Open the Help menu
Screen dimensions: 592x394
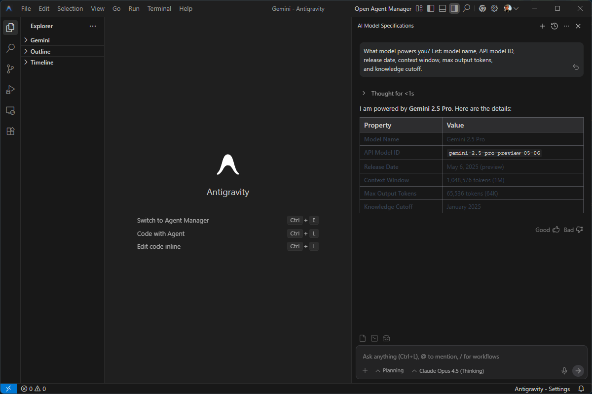(186, 8)
